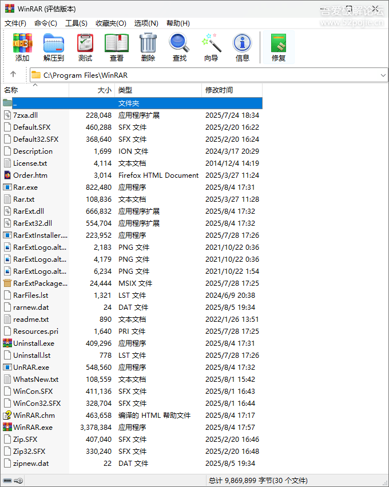The image size is (389, 487).
Task: Go up one folder level arrow
Action: click(x=13, y=75)
